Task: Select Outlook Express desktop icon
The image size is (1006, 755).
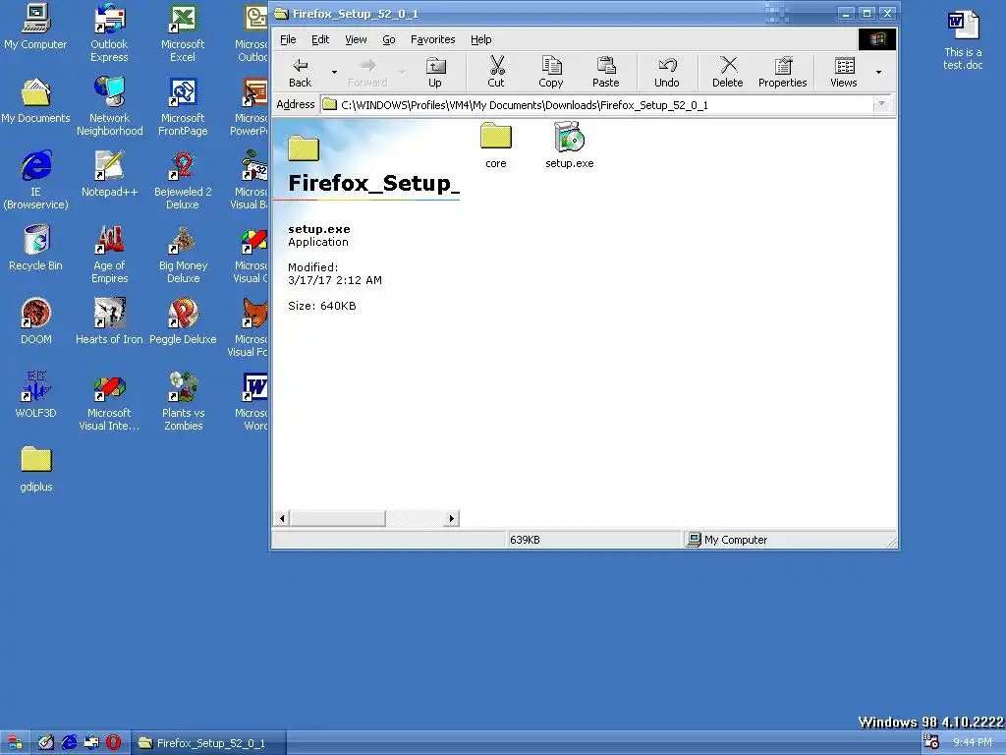Action: click(x=109, y=33)
